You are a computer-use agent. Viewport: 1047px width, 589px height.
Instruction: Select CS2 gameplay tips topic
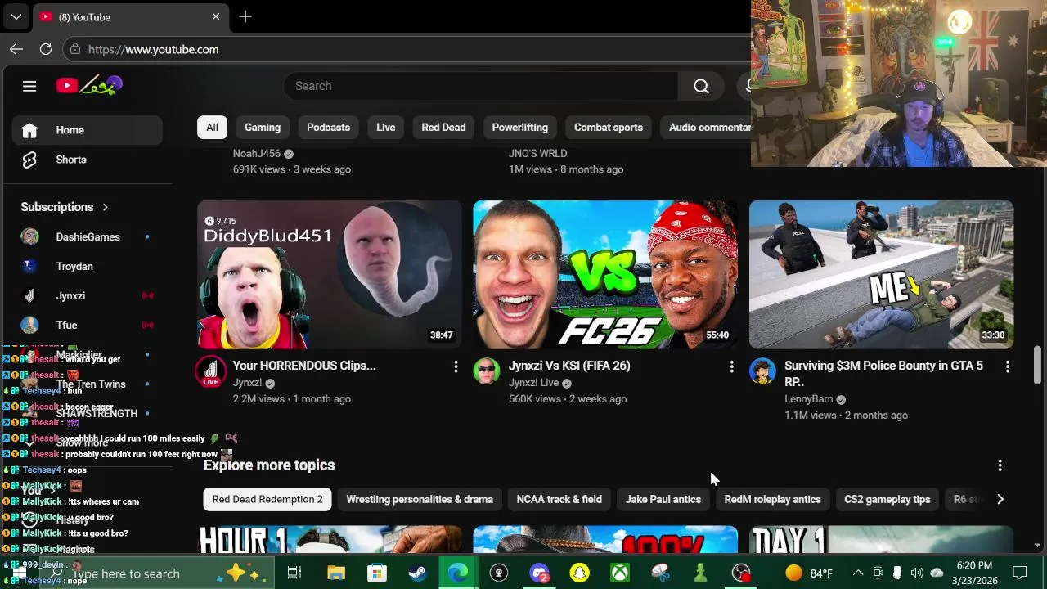pos(887,499)
